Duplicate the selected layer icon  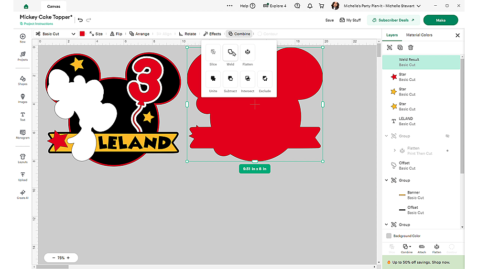400,47
